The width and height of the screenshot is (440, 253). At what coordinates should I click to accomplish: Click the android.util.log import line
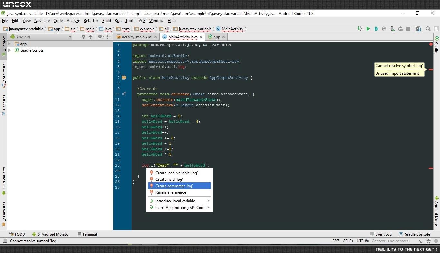point(160,67)
